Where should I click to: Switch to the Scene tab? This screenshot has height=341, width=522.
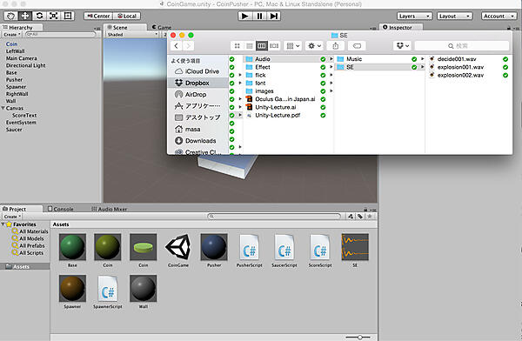[124, 27]
